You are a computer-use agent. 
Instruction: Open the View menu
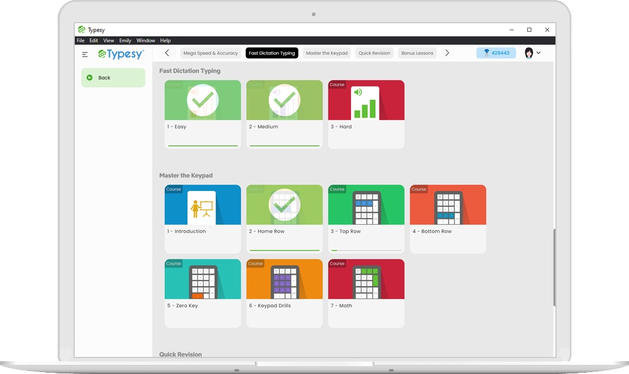click(x=109, y=40)
